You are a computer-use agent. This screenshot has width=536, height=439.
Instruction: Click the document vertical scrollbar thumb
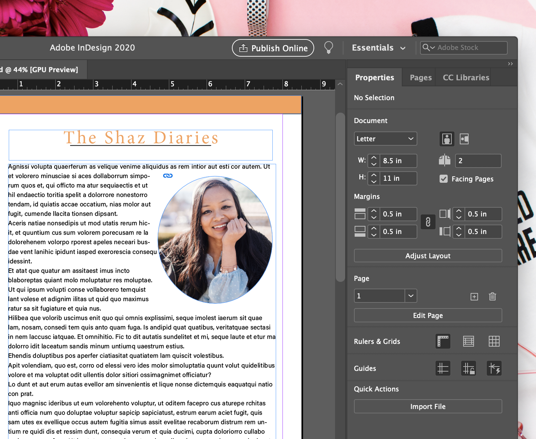(340, 197)
